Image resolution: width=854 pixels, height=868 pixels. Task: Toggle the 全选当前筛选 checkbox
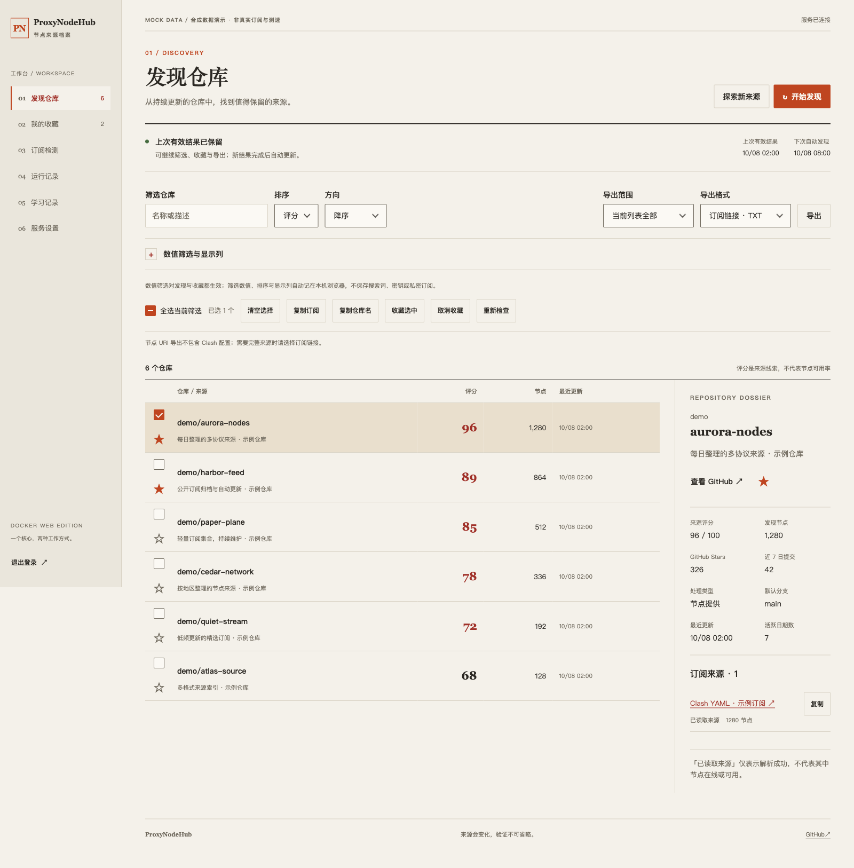[x=151, y=311]
